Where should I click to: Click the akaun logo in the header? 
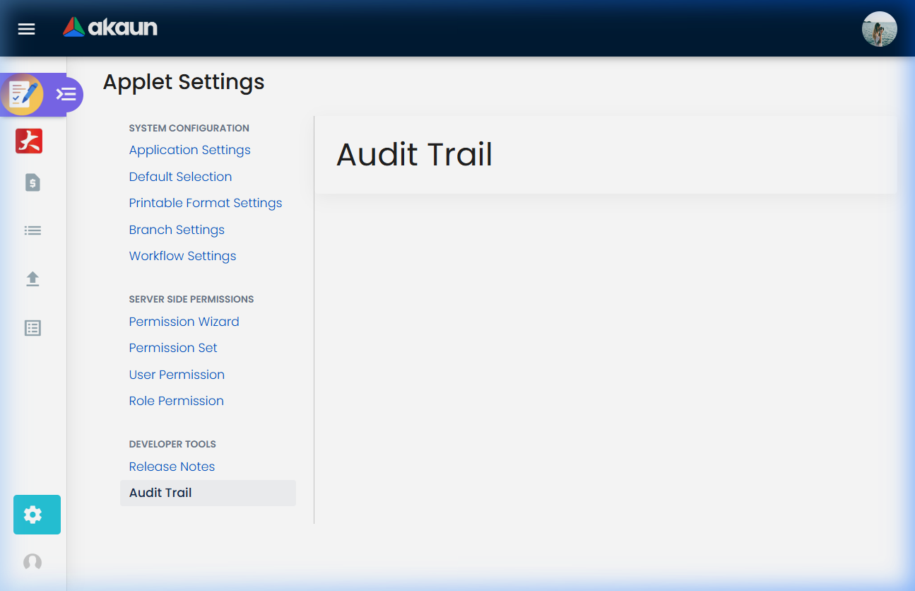pos(110,28)
